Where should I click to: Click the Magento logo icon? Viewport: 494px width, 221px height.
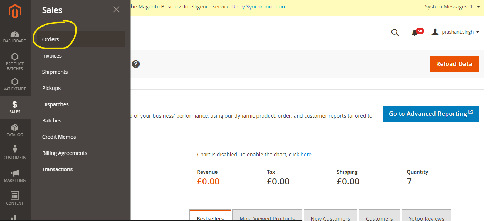point(15,11)
